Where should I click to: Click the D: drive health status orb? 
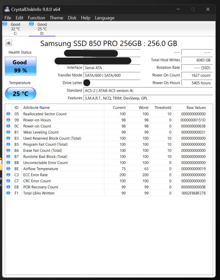[32, 24]
